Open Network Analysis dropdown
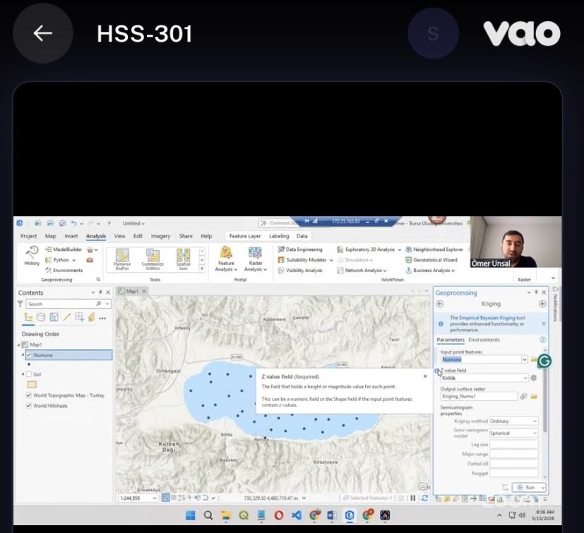The image size is (584, 533). tap(385, 271)
